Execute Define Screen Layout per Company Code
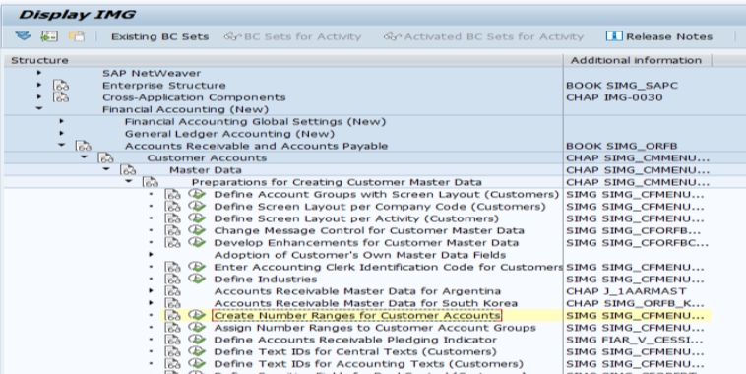 (x=197, y=206)
